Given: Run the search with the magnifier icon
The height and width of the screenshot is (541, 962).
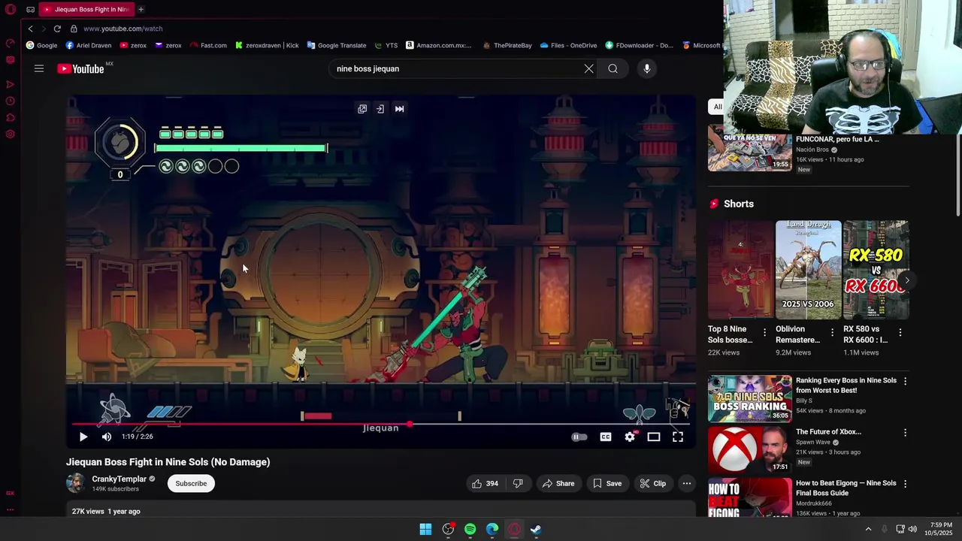Looking at the screenshot, I should pyautogui.click(x=613, y=68).
